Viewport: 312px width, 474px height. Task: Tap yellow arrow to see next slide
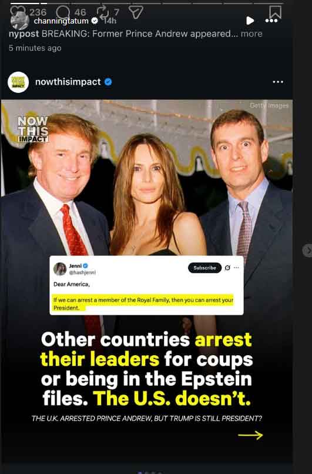point(250,435)
